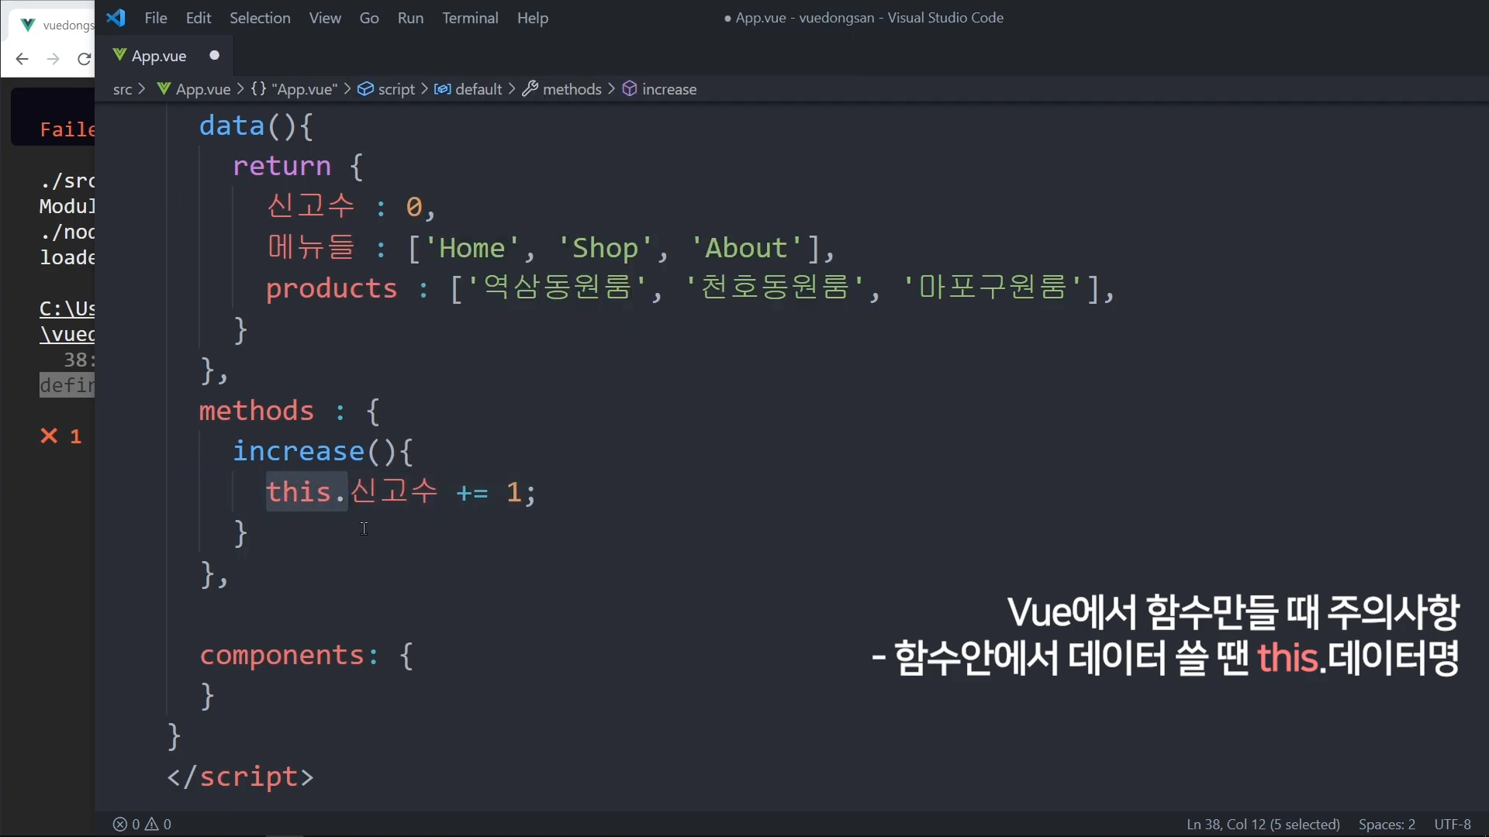Open the default breadcrumb item
Screen dimensions: 1489x837
coord(478,89)
